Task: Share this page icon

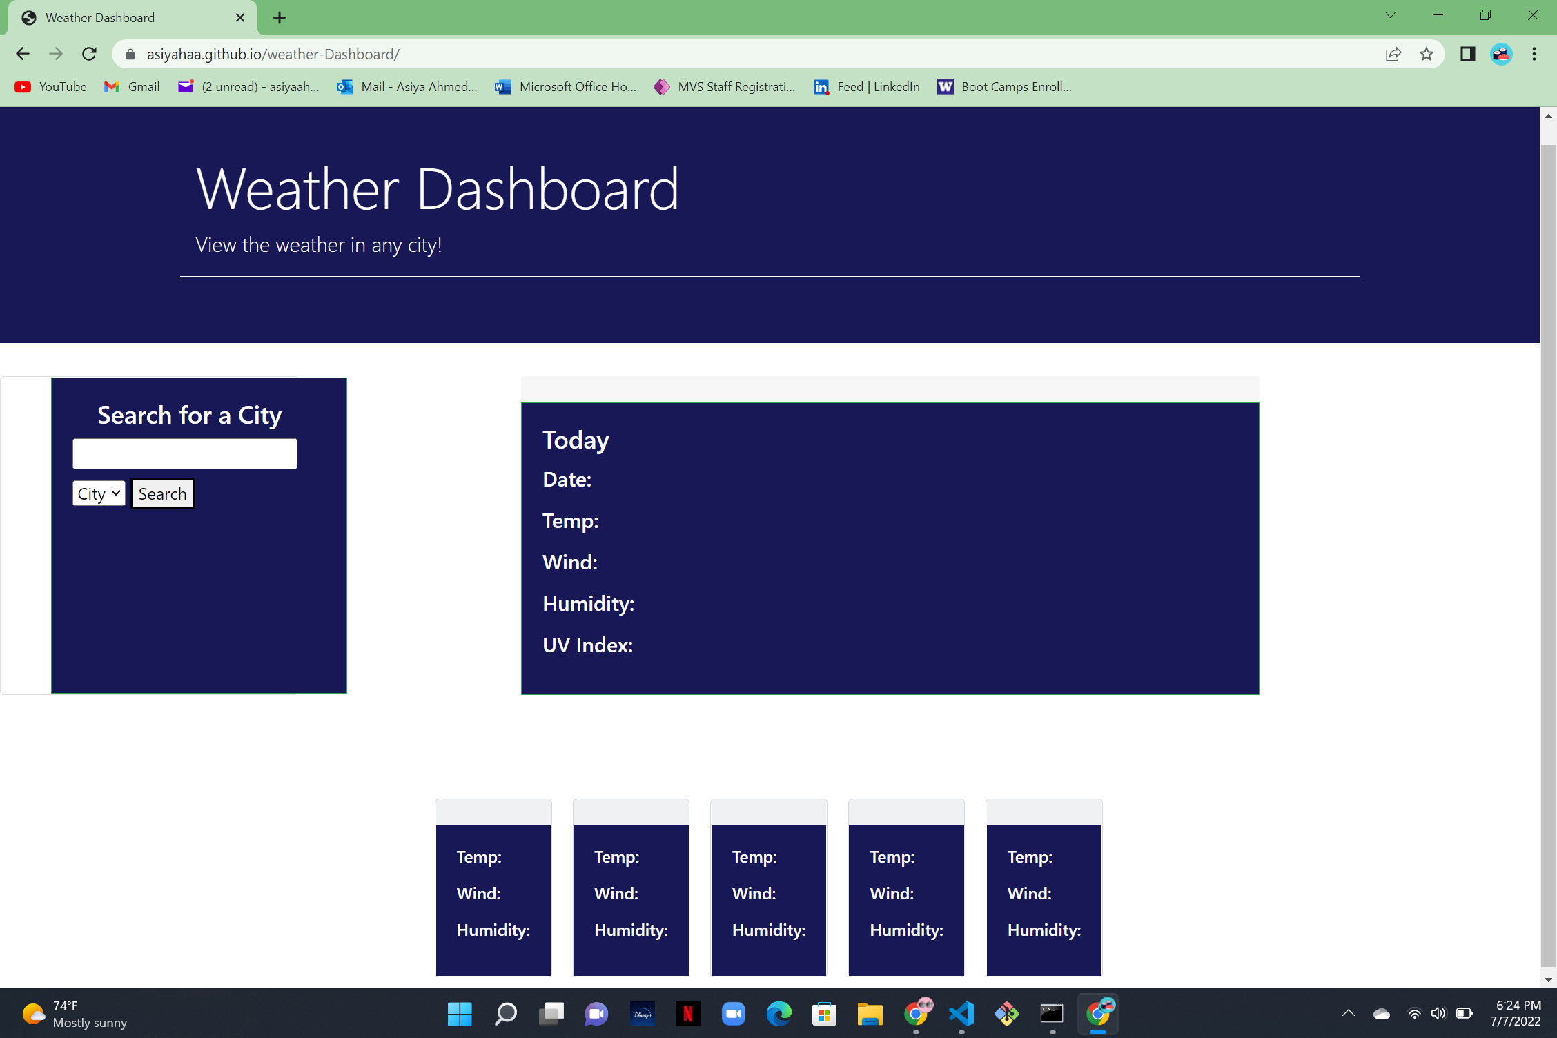Action: click(x=1393, y=54)
